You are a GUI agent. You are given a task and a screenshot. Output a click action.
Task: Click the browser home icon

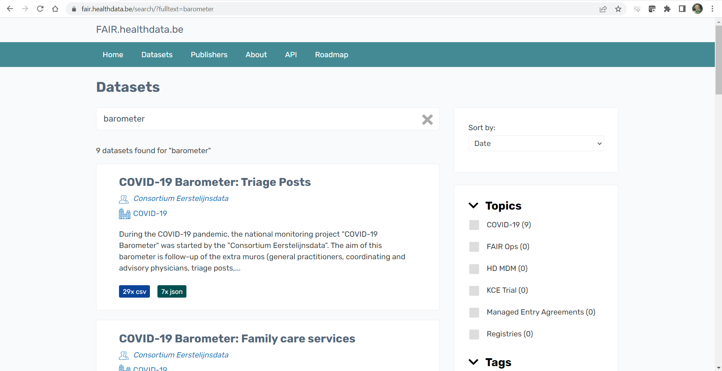point(55,9)
